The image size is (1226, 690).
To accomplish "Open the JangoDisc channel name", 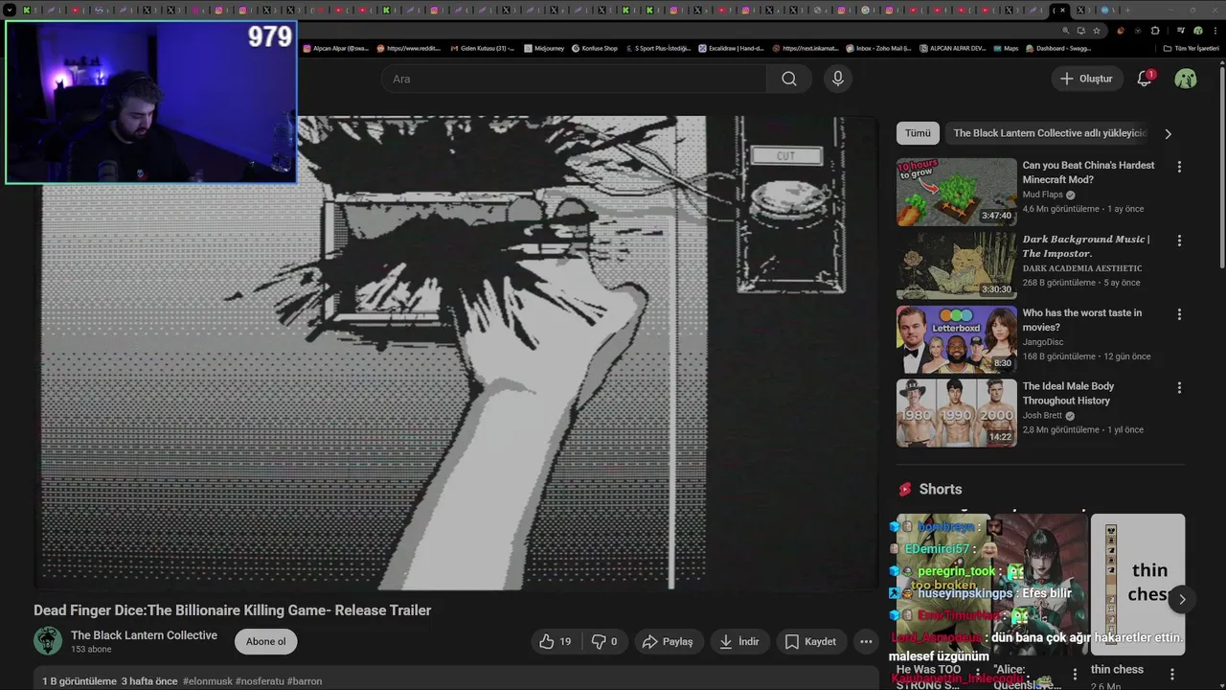I will tap(1043, 342).
